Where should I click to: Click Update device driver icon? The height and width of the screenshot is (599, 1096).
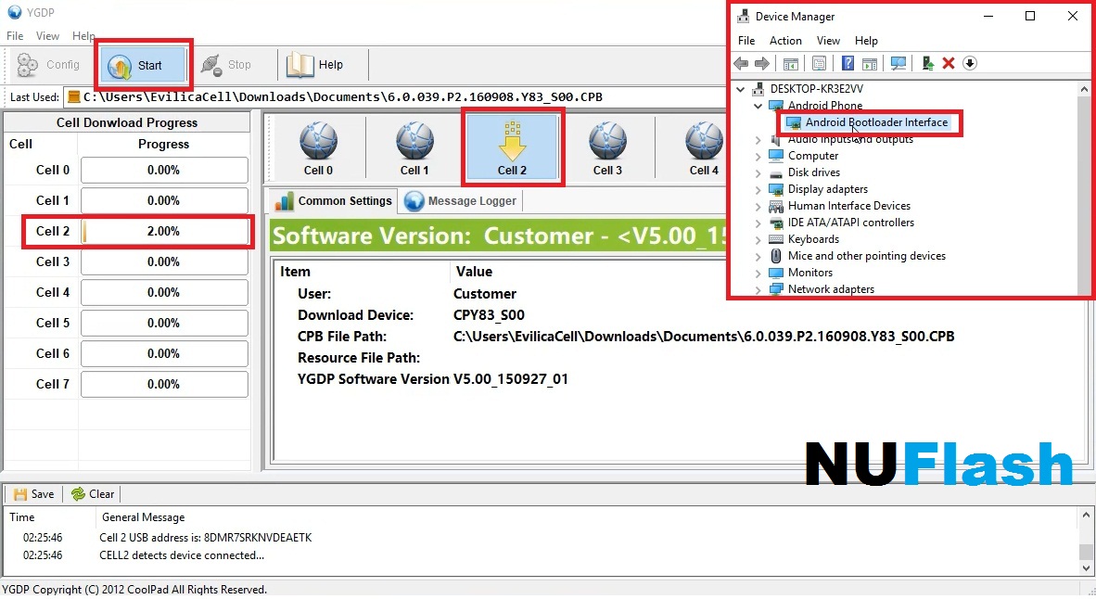(927, 64)
